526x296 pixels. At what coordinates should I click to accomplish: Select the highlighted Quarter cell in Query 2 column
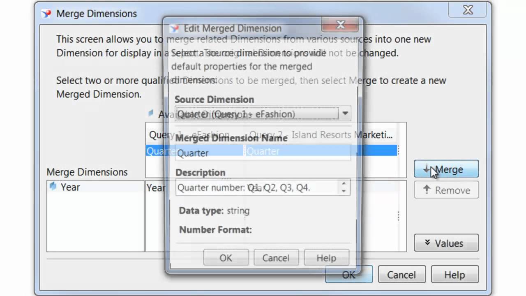[x=321, y=151]
